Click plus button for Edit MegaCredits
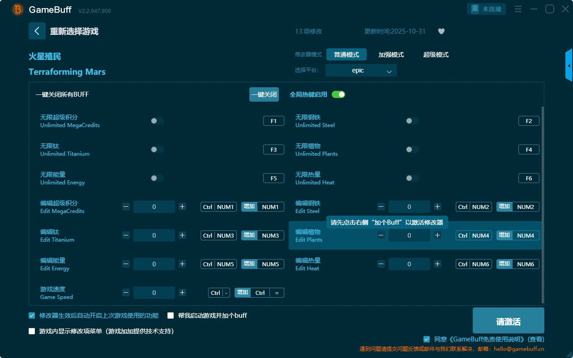This screenshot has height=358, width=573. 182,207
